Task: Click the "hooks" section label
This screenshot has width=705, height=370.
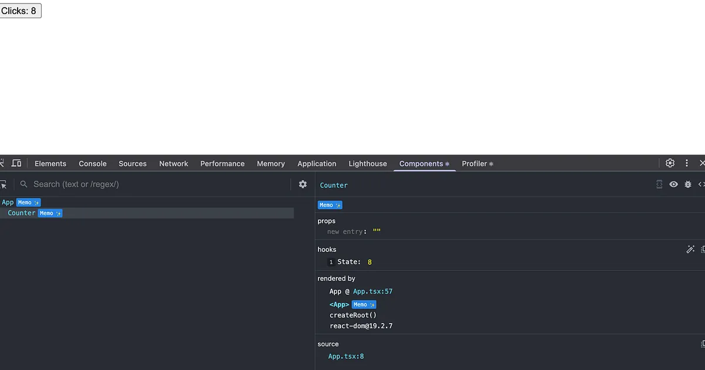Action: (327, 250)
